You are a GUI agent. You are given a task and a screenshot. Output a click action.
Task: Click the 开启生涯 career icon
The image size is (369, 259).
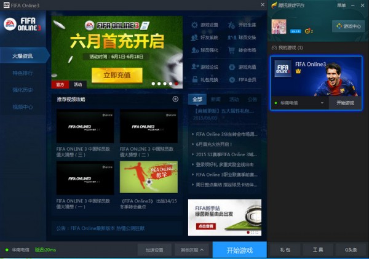[231, 25]
